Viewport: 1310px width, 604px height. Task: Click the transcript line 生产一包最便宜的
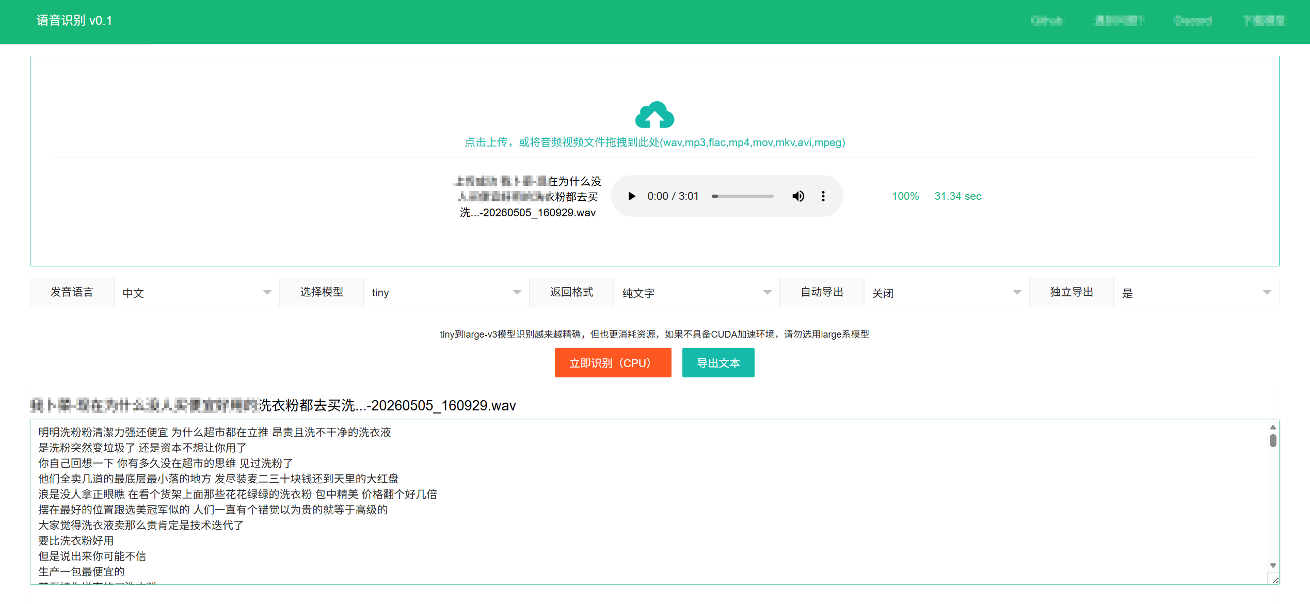82,571
